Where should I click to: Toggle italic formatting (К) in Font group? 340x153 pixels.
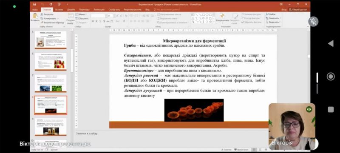pos(97,21)
